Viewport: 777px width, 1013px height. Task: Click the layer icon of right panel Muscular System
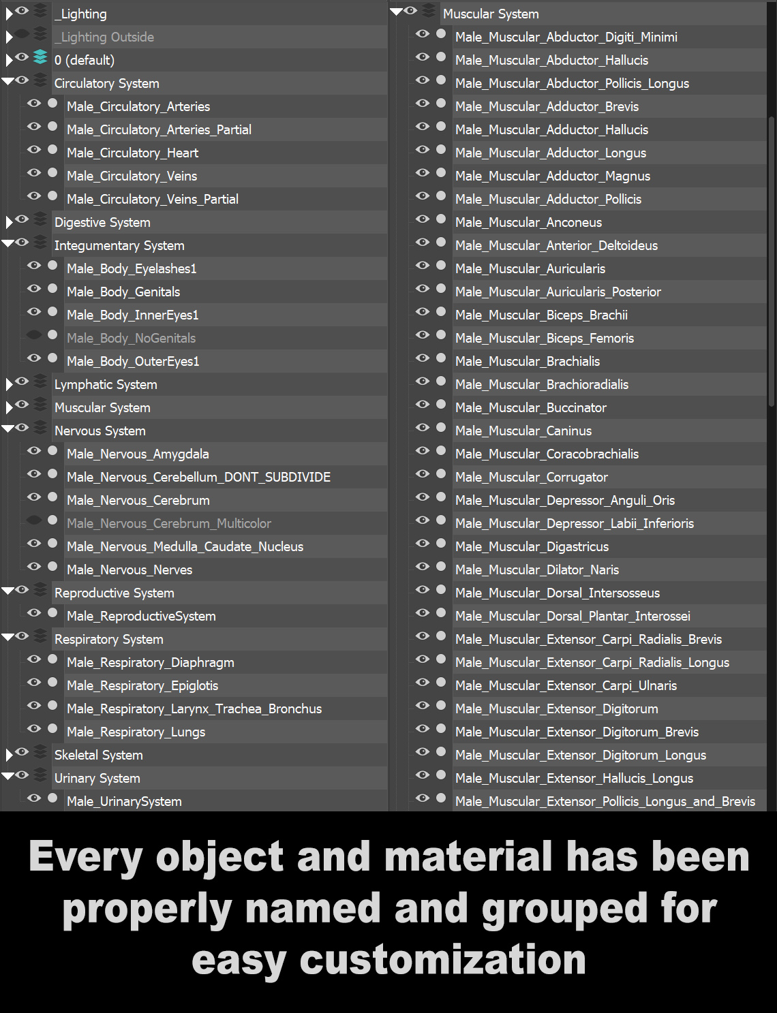click(429, 10)
